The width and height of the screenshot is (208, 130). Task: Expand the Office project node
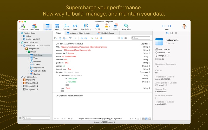(x=22, y=36)
